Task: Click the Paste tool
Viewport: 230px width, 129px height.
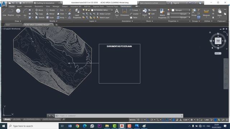Action: [220, 12]
